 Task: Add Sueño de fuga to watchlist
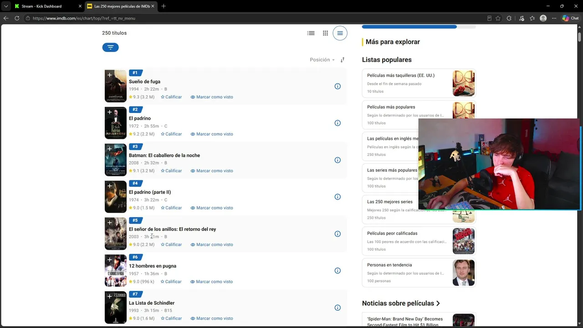pyautogui.click(x=109, y=75)
